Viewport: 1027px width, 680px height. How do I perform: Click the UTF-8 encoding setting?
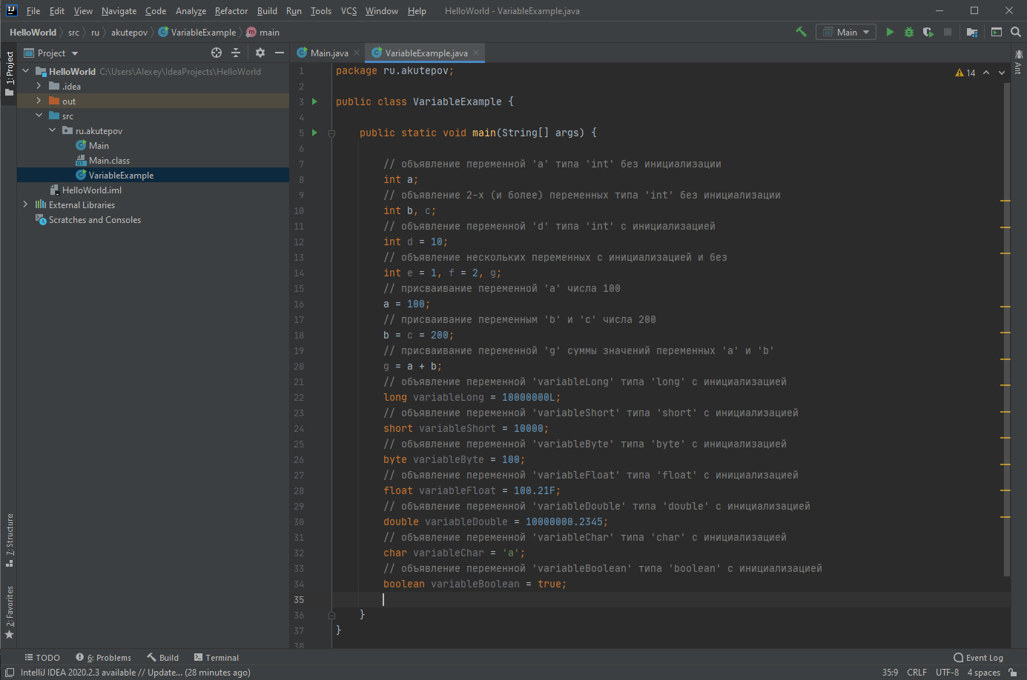(947, 673)
